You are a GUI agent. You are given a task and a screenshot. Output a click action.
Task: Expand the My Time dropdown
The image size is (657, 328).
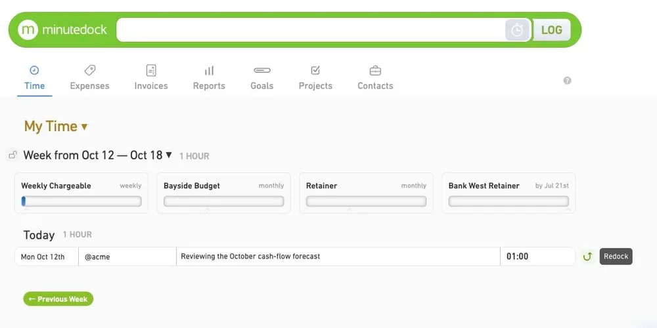click(56, 127)
